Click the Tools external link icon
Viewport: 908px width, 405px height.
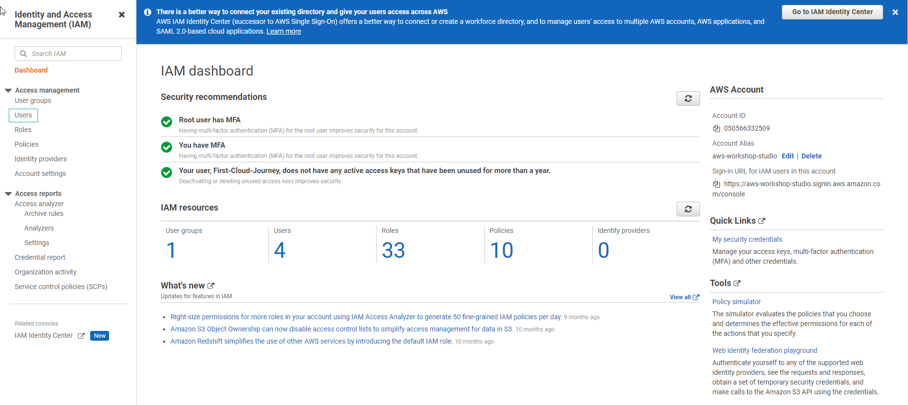[737, 283]
